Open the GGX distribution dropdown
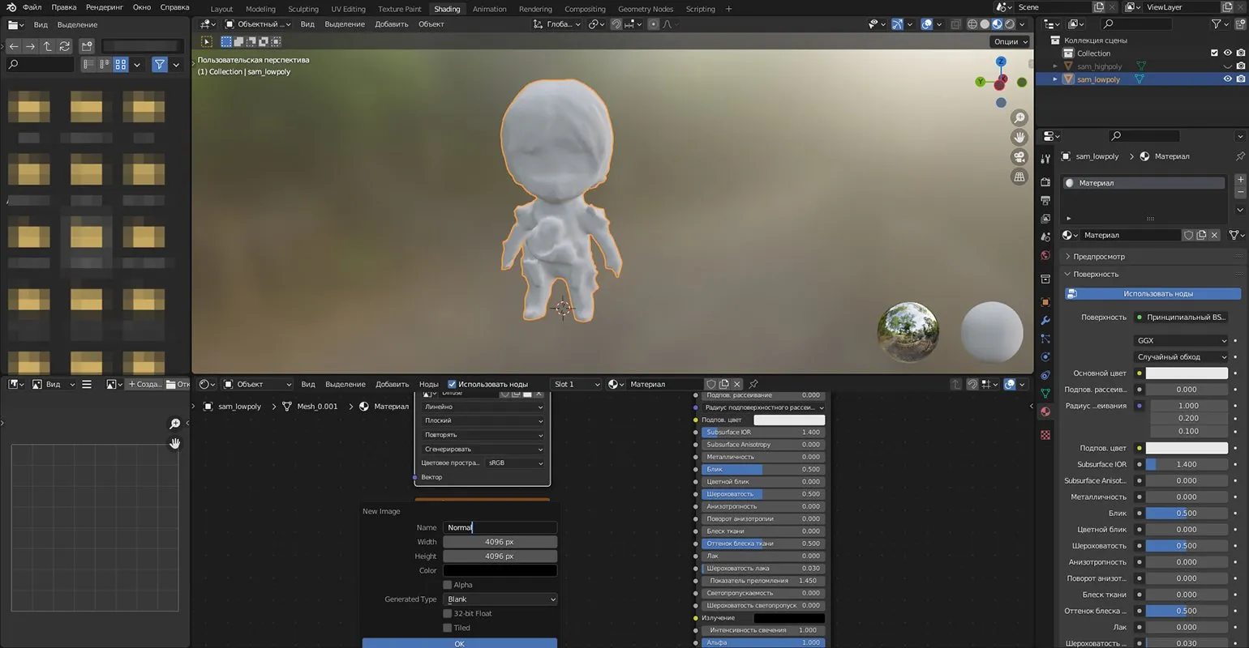The image size is (1249, 648). [x=1181, y=341]
